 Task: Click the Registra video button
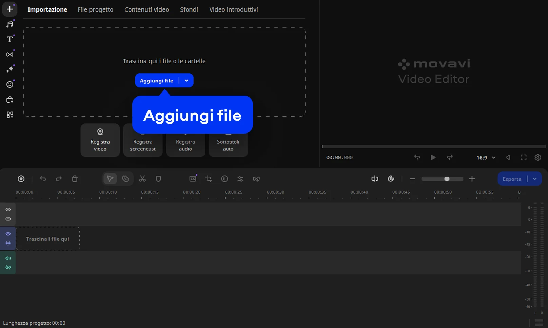tap(100, 140)
